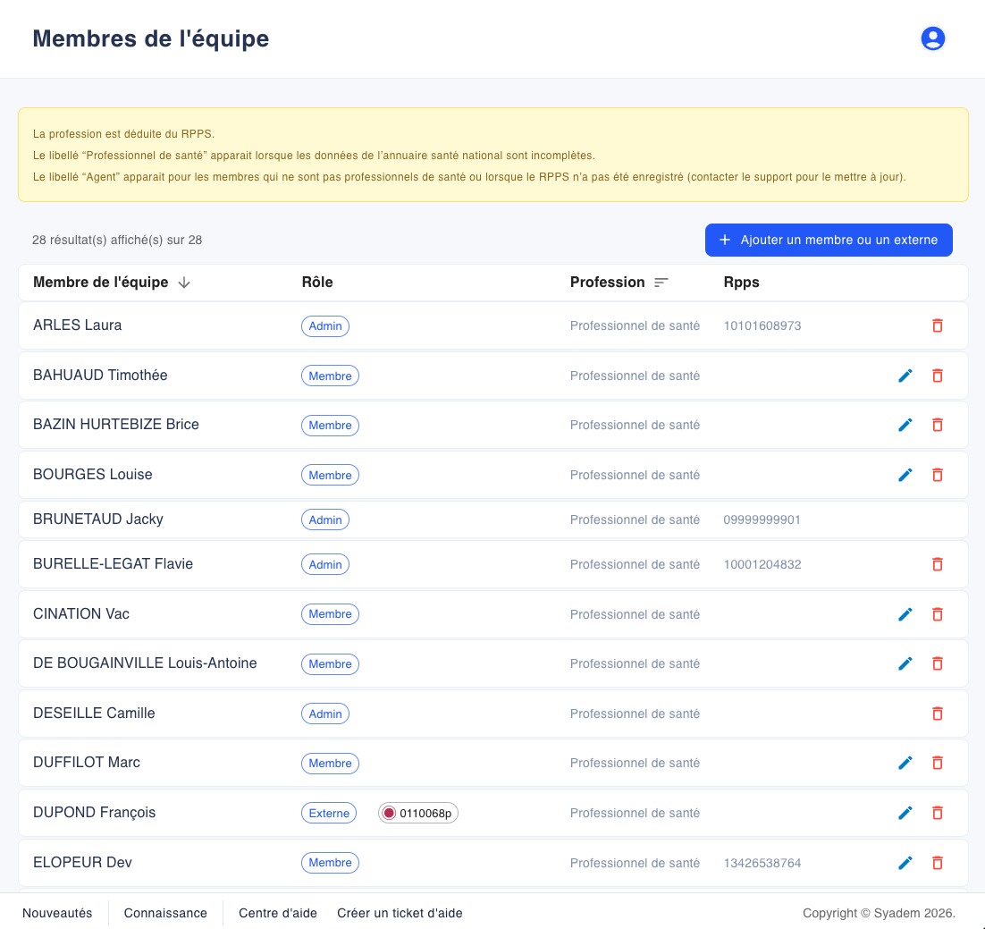The image size is (985, 929).
Task: Select the Rpps column header
Action: 741,283
